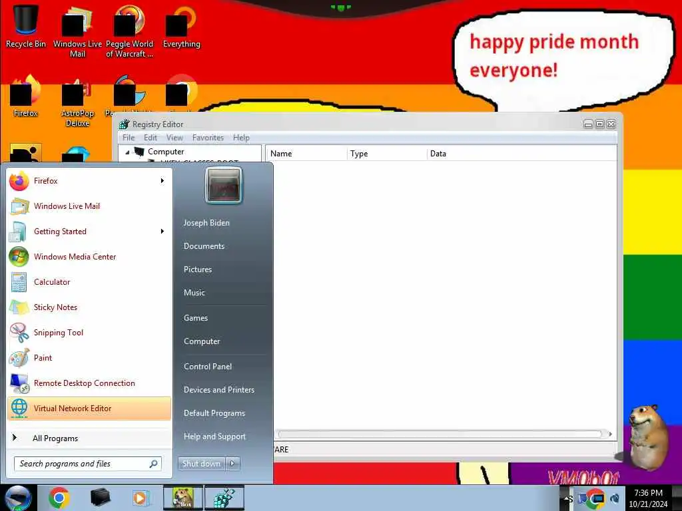682x511 pixels.
Task: Click the Data column header
Action: 521,154
